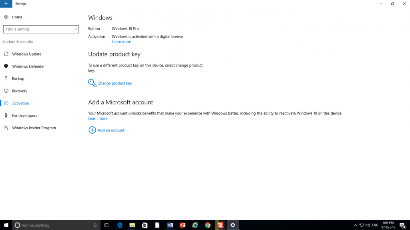Open Backup settings page
410x230 pixels.
18,79
